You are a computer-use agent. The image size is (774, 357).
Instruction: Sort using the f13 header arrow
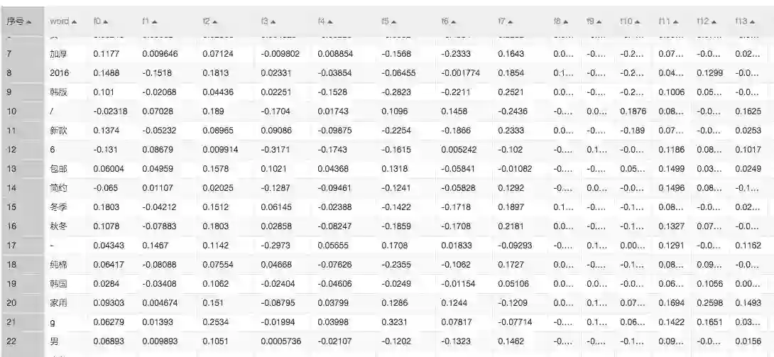[x=751, y=22]
